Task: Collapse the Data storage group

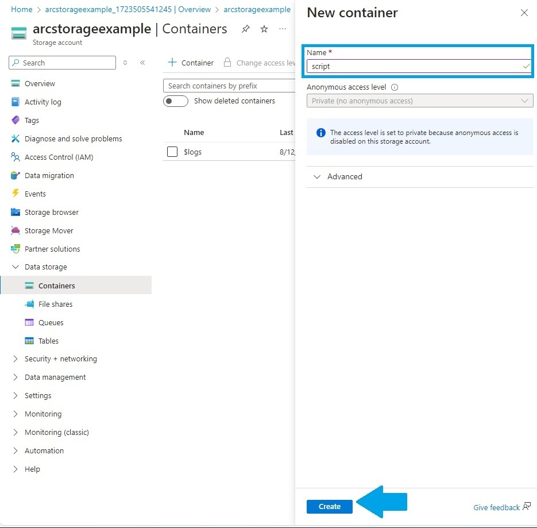Action: (16, 267)
